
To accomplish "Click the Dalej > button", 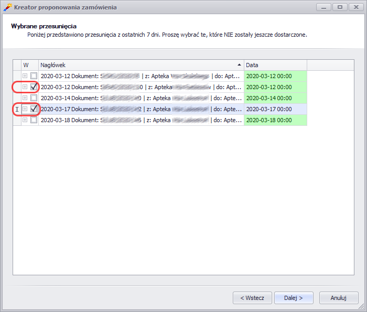I will [x=294, y=297].
